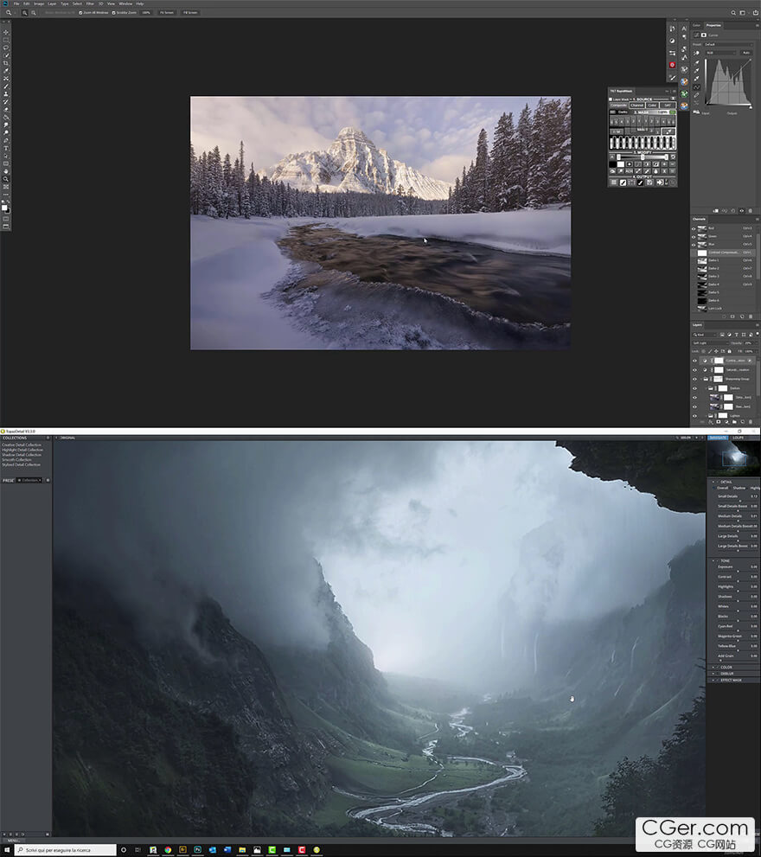Image resolution: width=761 pixels, height=857 pixels.
Task: Open Chrome in Windows taskbar
Action: [x=168, y=849]
